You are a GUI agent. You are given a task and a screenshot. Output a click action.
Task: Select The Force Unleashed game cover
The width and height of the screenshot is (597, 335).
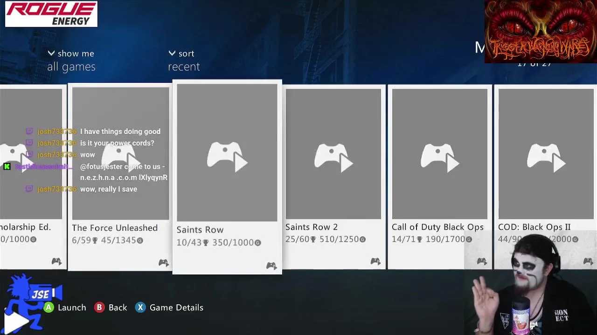tap(120, 154)
